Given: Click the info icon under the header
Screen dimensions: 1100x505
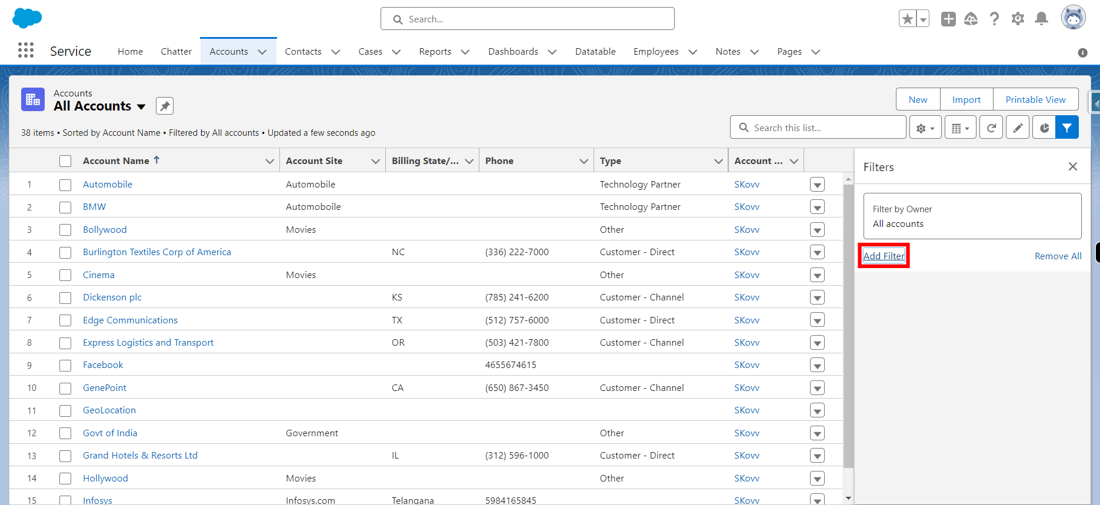Looking at the screenshot, I should pos(1082,53).
